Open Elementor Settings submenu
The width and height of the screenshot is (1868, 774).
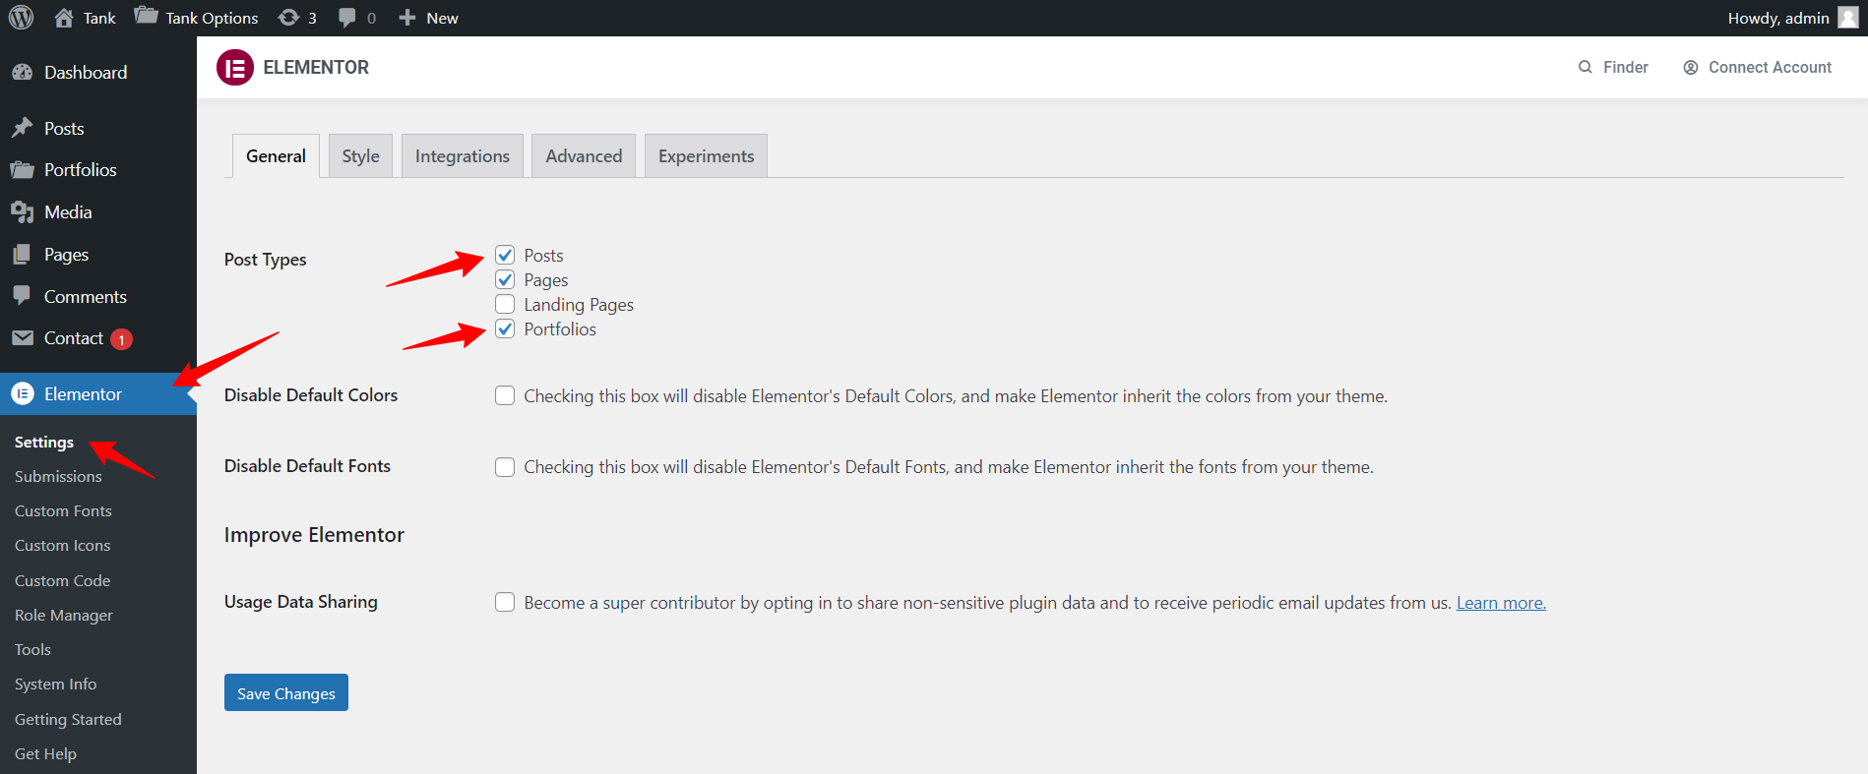(44, 443)
